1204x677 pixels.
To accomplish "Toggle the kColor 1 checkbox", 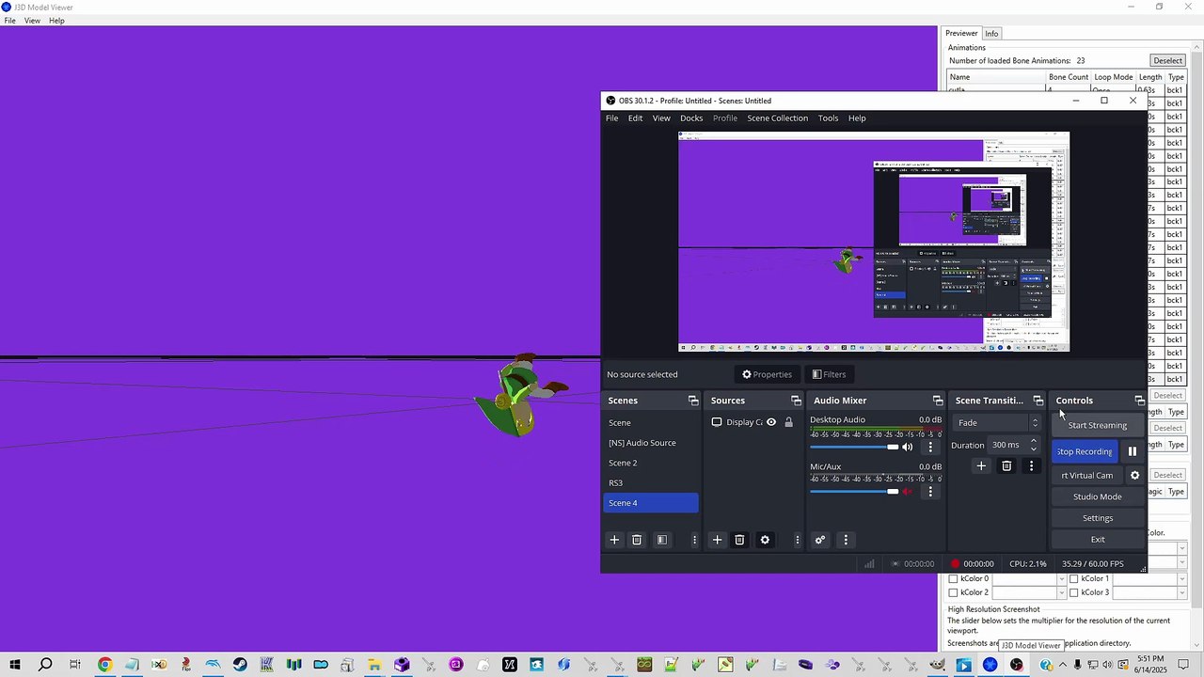I will click(x=1073, y=579).
